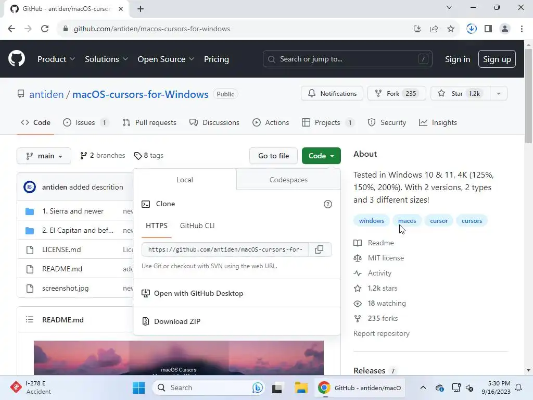Screen dimensions: 533x400
Task: Open the Insights tab
Action: click(438, 122)
